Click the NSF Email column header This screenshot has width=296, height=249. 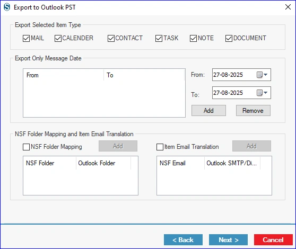(181, 163)
